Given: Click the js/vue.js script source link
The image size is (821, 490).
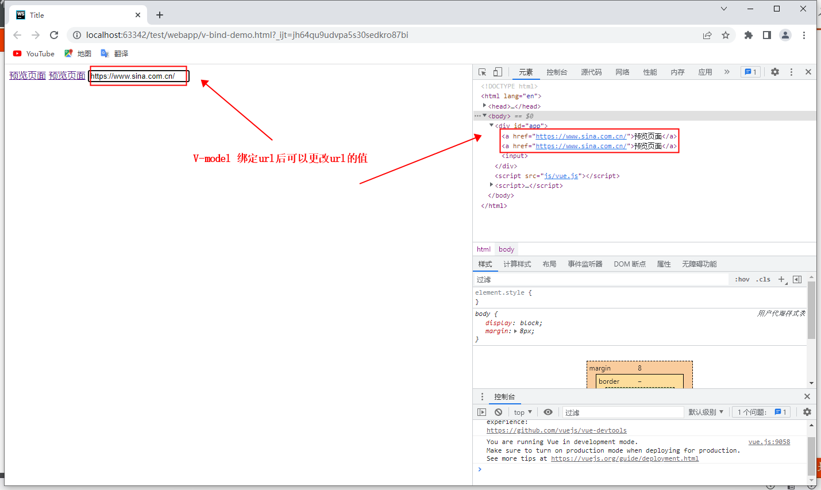Looking at the screenshot, I should pyautogui.click(x=561, y=176).
